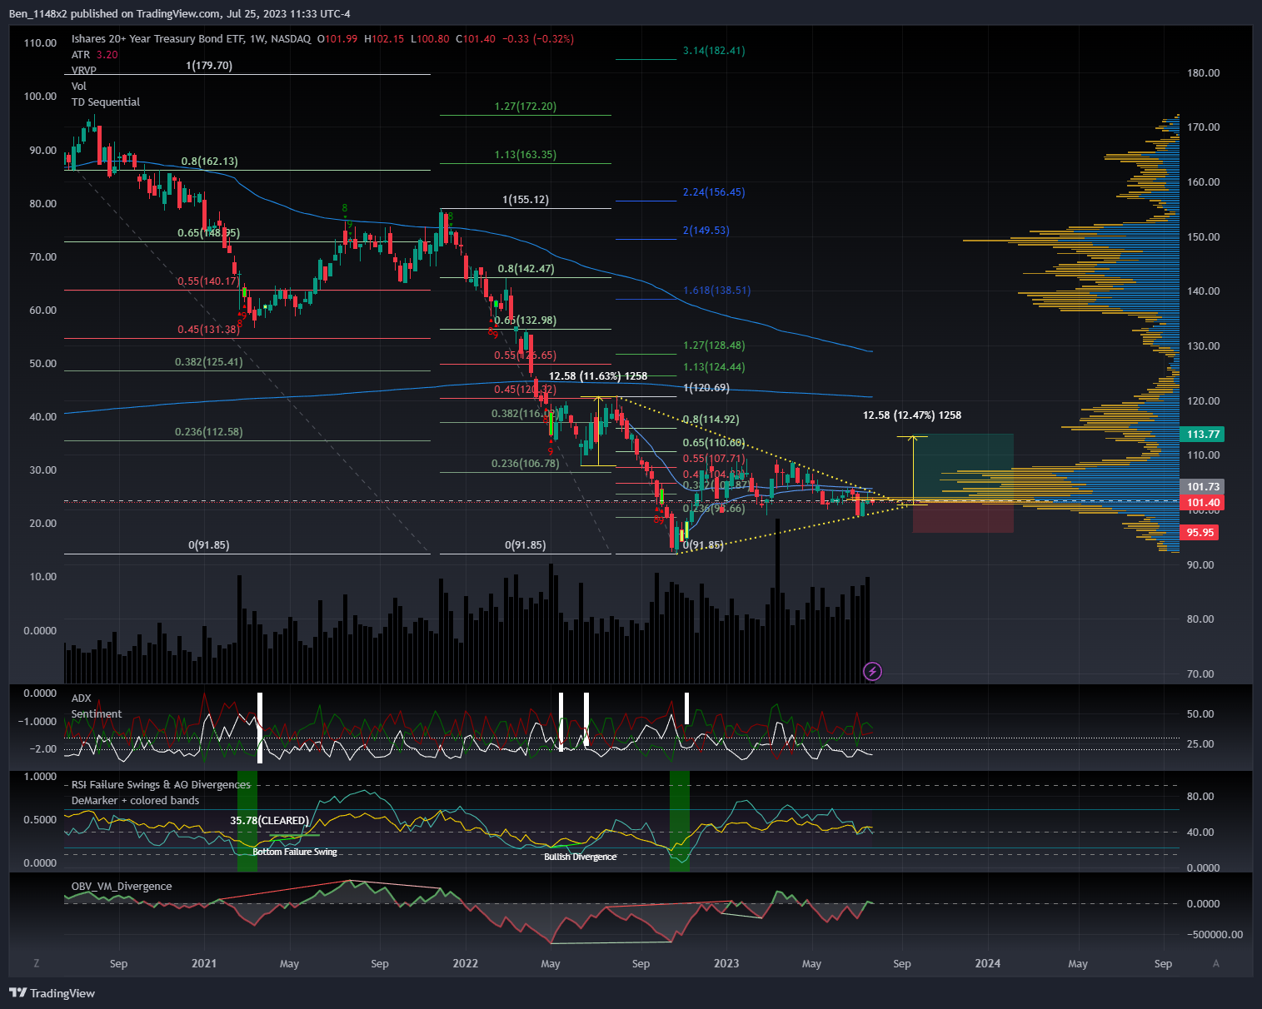Click the 0.8(162.13) Fibonacci label
This screenshot has height=1009, width=1262.
[x=209, y=161]
